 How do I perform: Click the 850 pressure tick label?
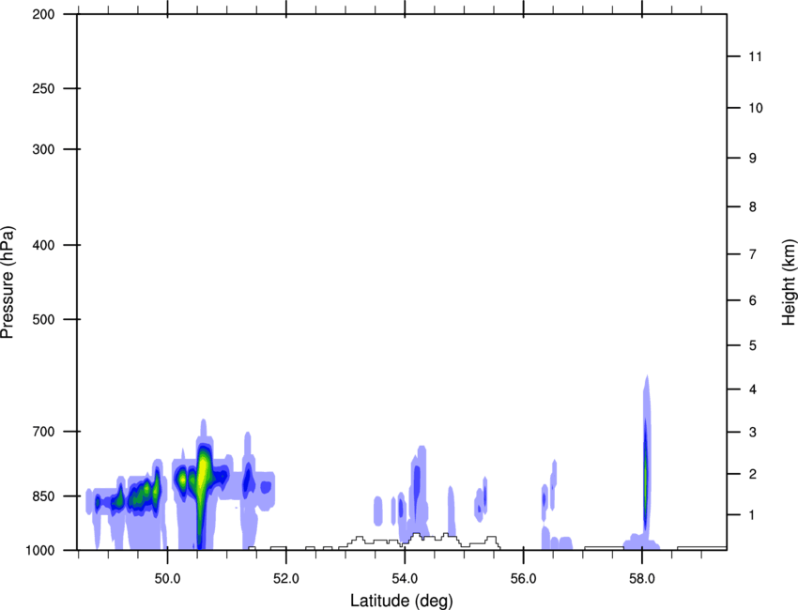point(43,496)
